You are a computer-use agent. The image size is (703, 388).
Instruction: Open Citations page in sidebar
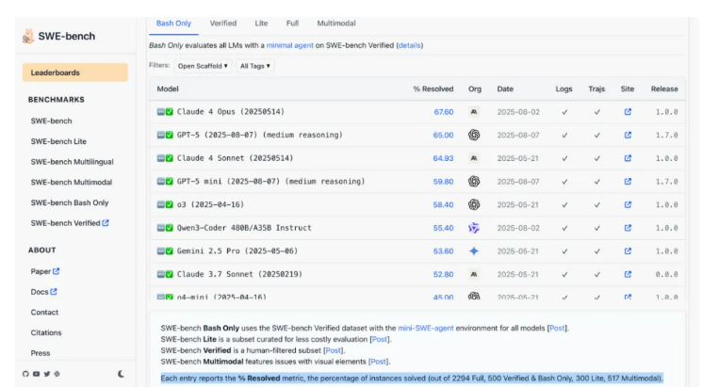[x=46, y=332]
